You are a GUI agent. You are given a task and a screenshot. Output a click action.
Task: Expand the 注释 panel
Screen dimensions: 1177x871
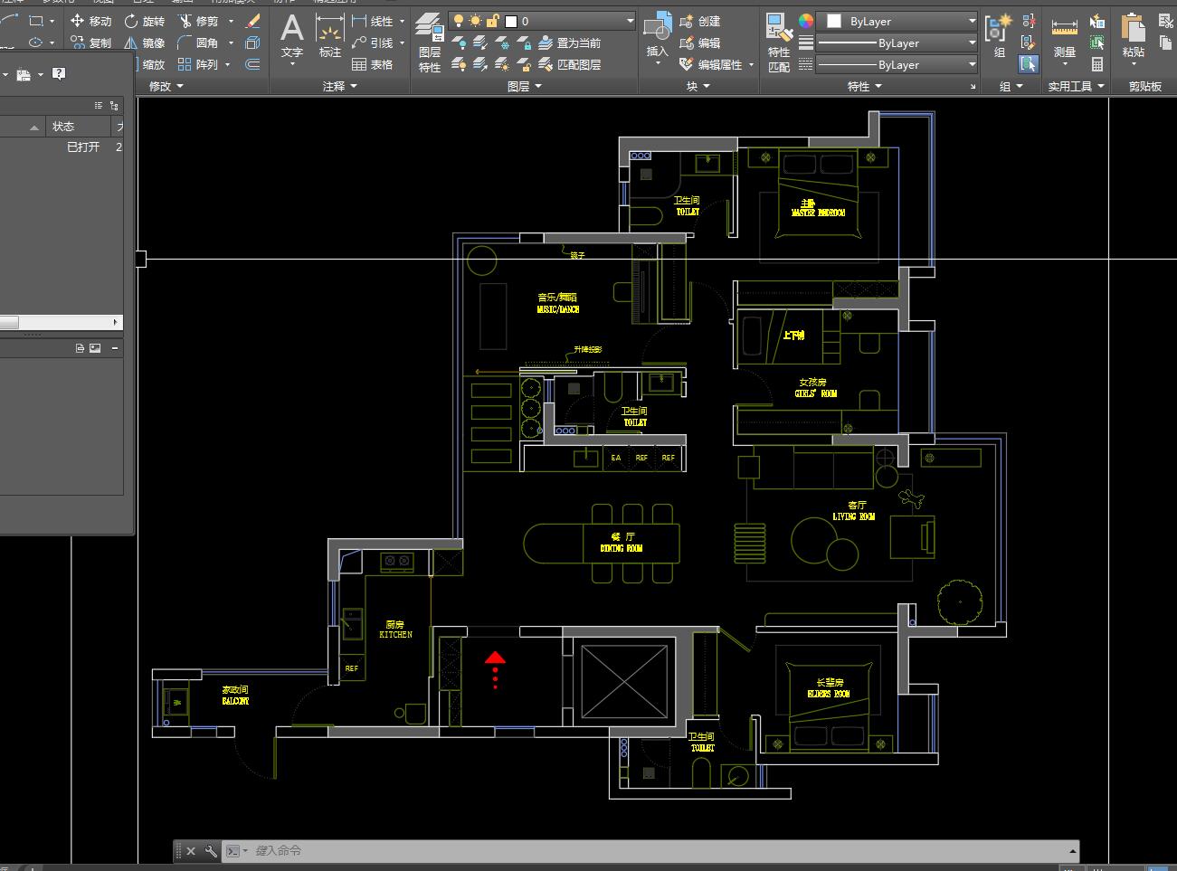340,86
